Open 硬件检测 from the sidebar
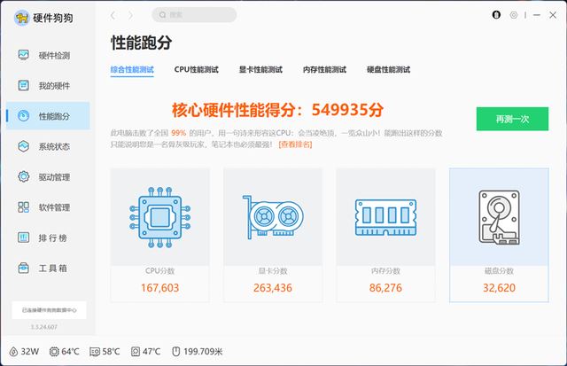 click(x=48, y=55)
